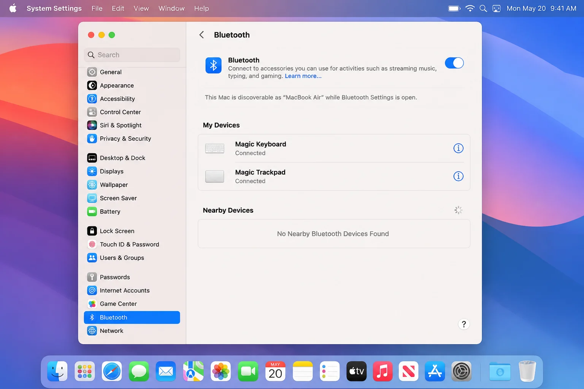
Task: Launch App Store from the Dock
Action: [x=435, y=371]
